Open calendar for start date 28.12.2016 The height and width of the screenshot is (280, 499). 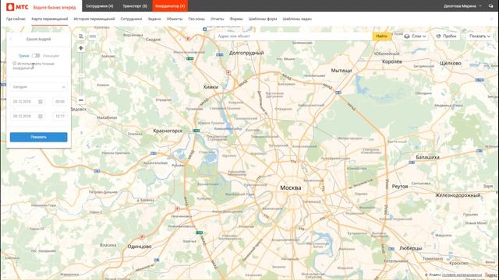(41, 102)
